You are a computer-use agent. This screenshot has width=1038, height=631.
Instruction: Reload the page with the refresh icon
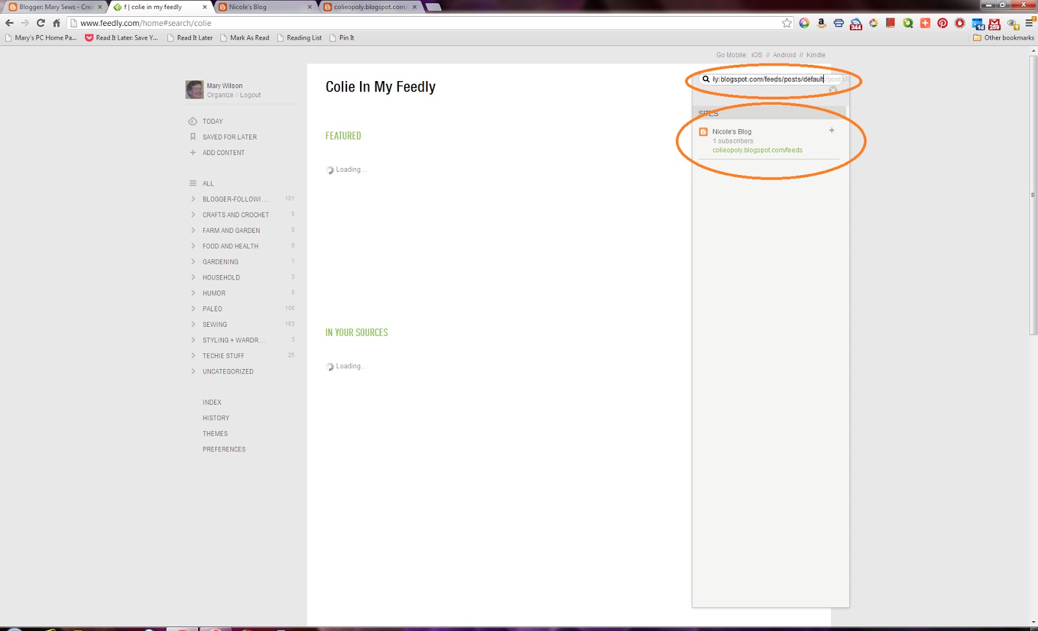pos(41,23)
